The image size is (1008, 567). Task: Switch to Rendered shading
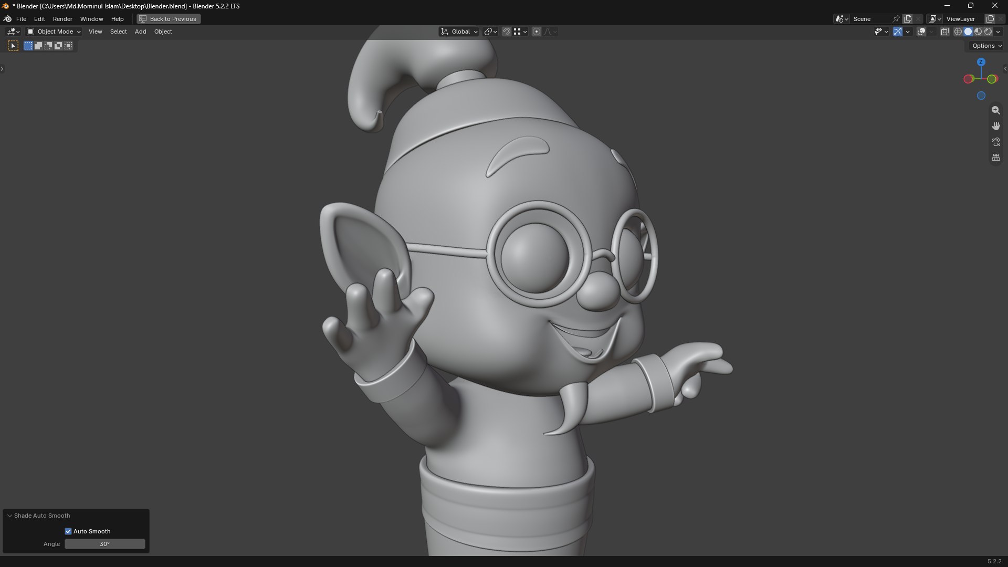coord(988,32)
